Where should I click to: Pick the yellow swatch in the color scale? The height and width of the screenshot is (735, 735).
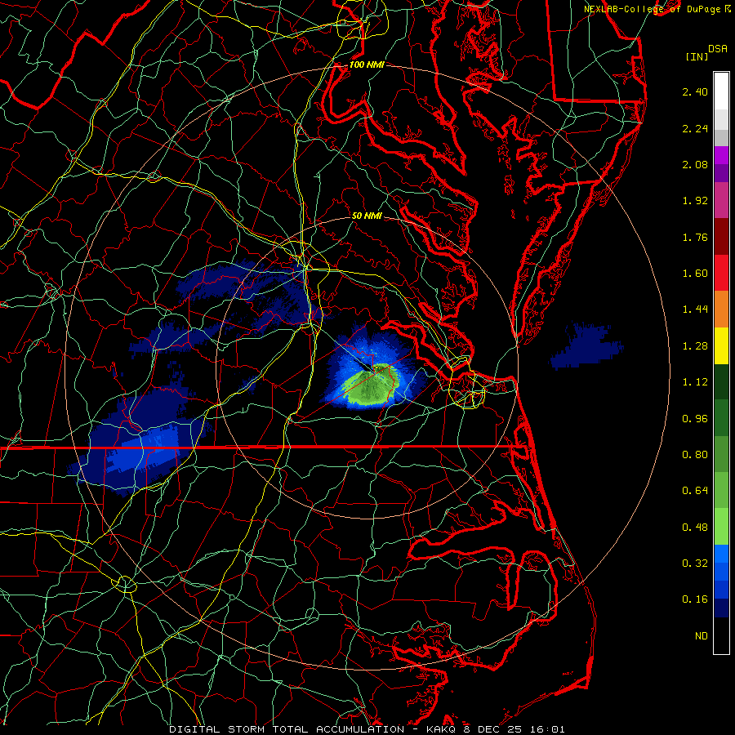[721, 346]
